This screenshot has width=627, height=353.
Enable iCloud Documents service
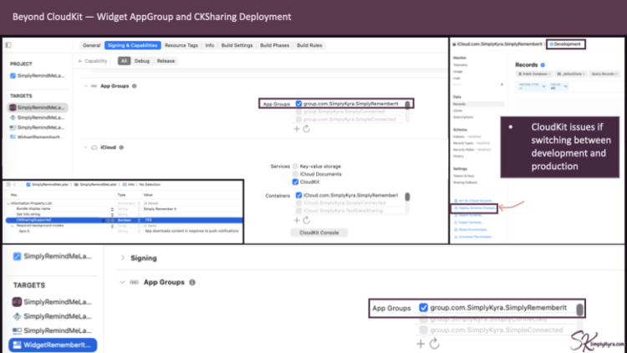click(x=295, y=174)
